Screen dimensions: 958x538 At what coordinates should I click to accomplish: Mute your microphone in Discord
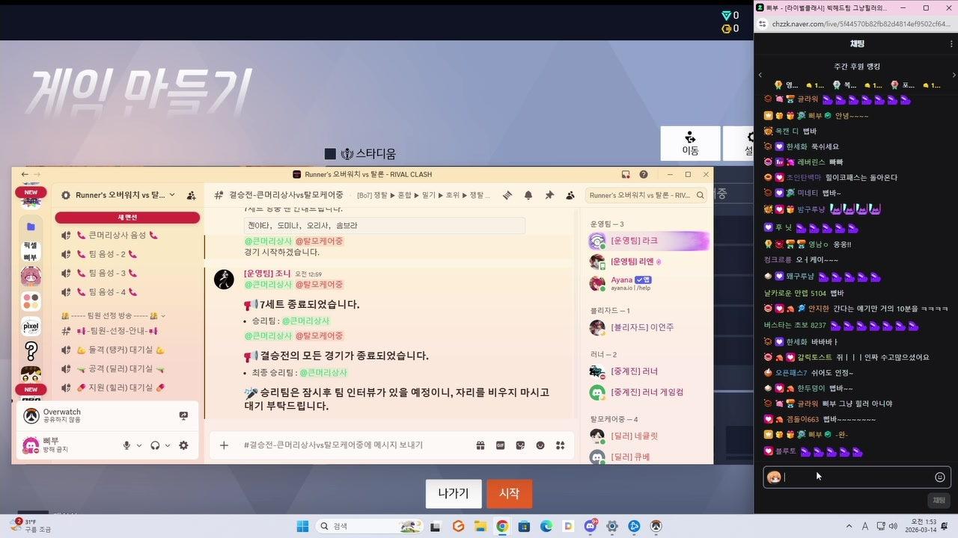pyautogui.click(x=126, y=445)
